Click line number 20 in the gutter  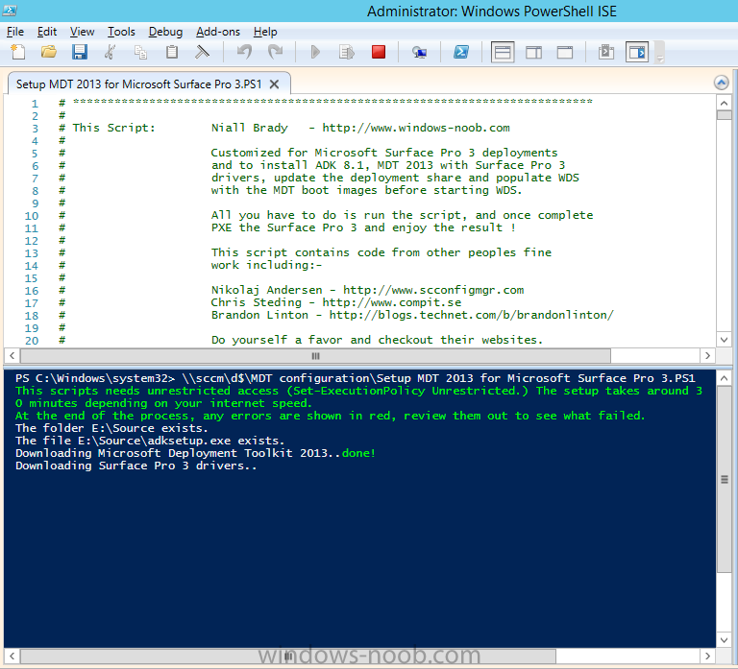[32, 341]
